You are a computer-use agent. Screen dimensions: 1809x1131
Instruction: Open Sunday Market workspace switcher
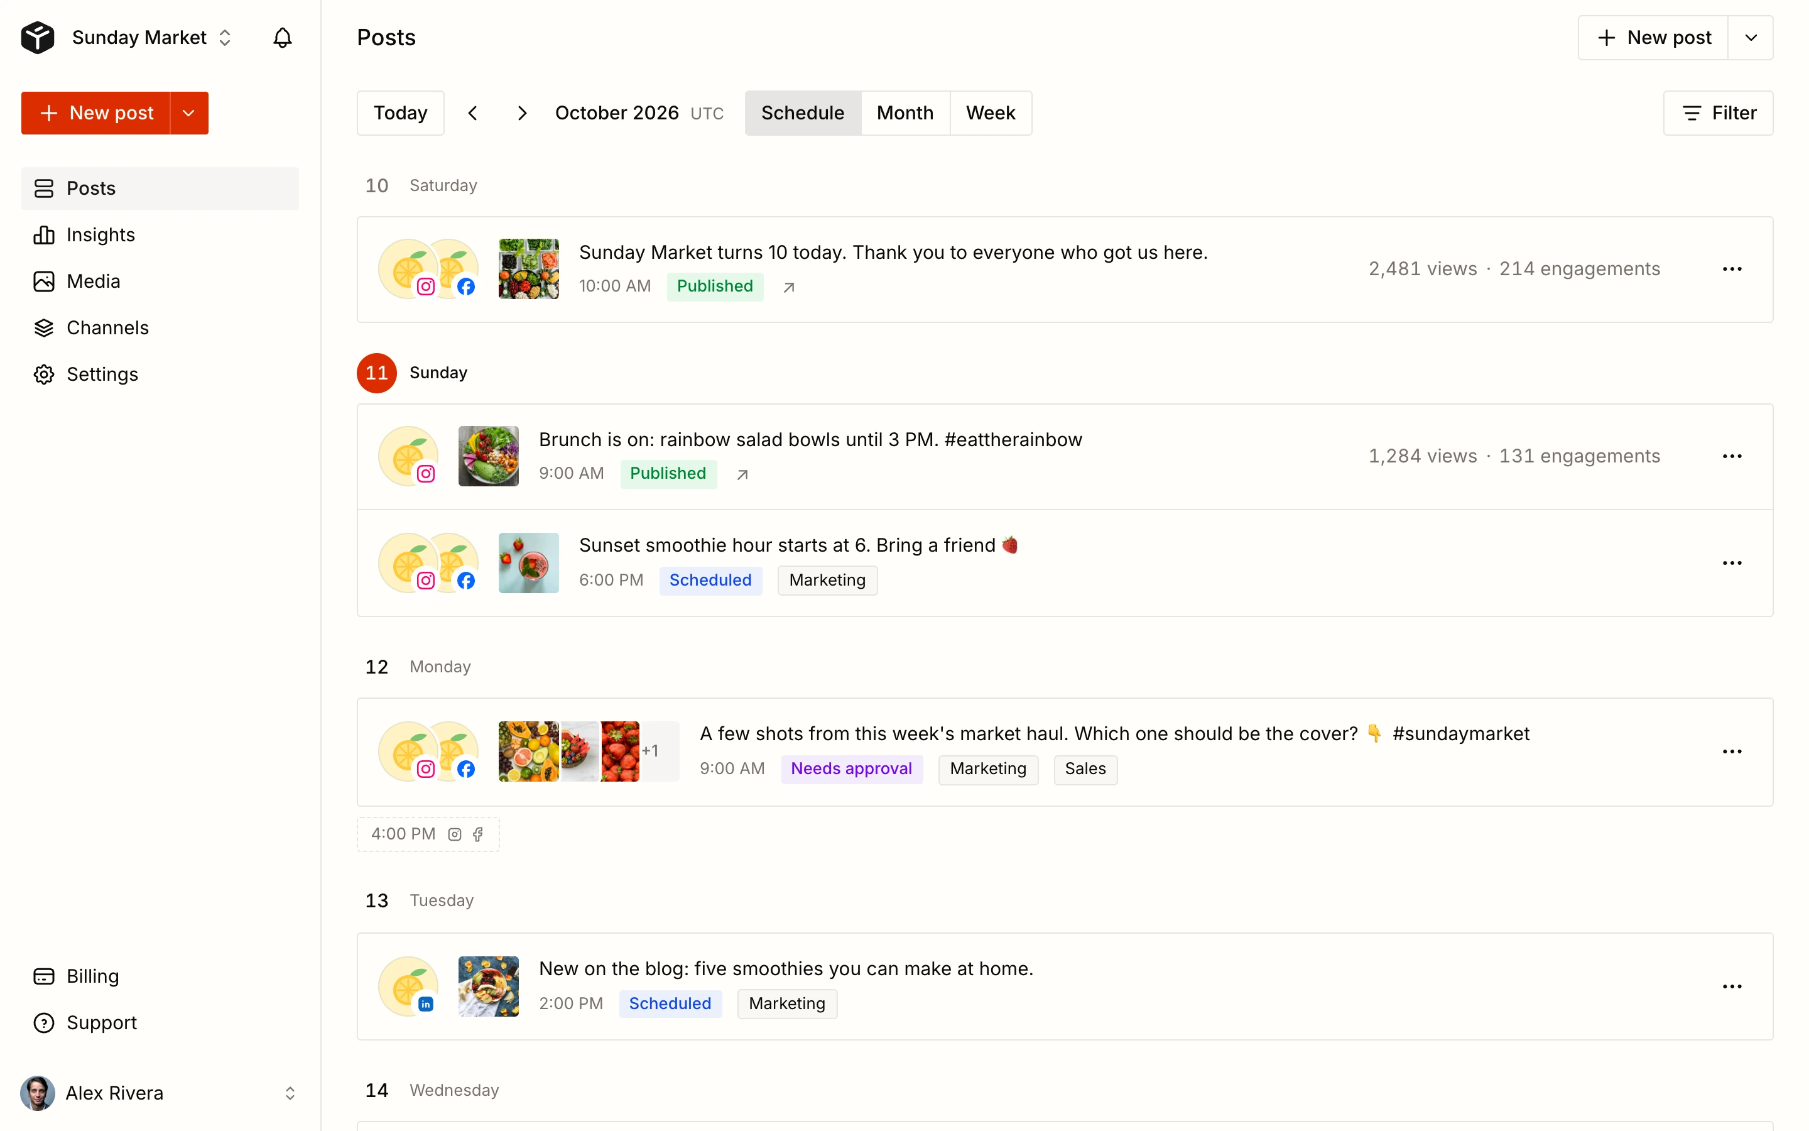(152, 38)
